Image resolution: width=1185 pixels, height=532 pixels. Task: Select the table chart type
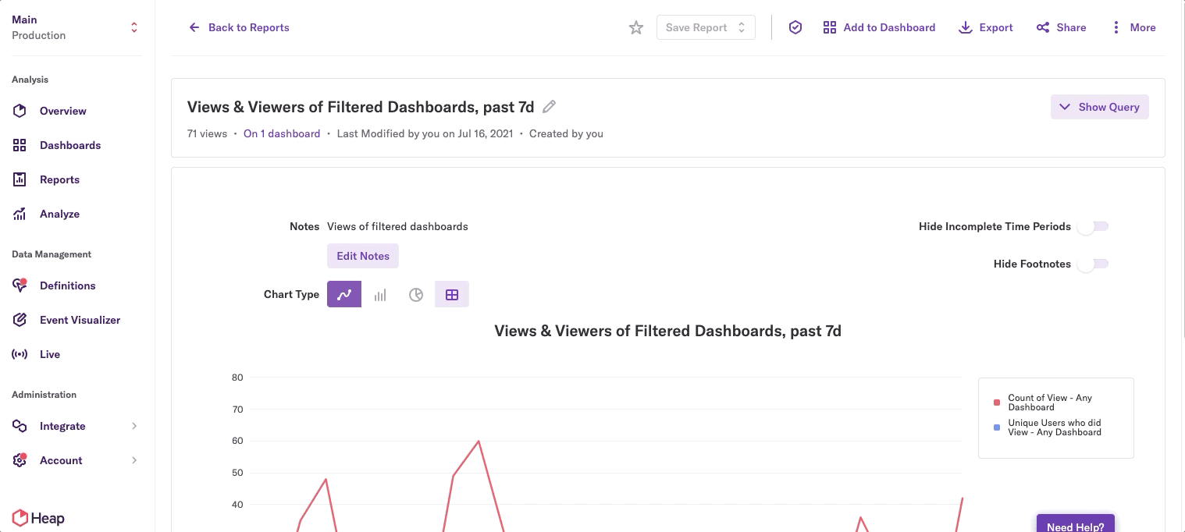tap(452, 294)
